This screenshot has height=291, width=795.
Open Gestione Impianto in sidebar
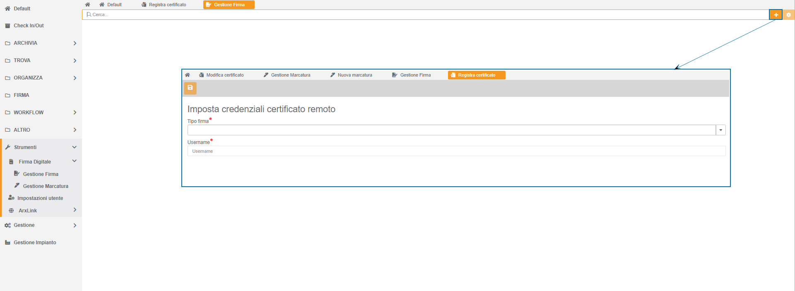click(35, 243)
